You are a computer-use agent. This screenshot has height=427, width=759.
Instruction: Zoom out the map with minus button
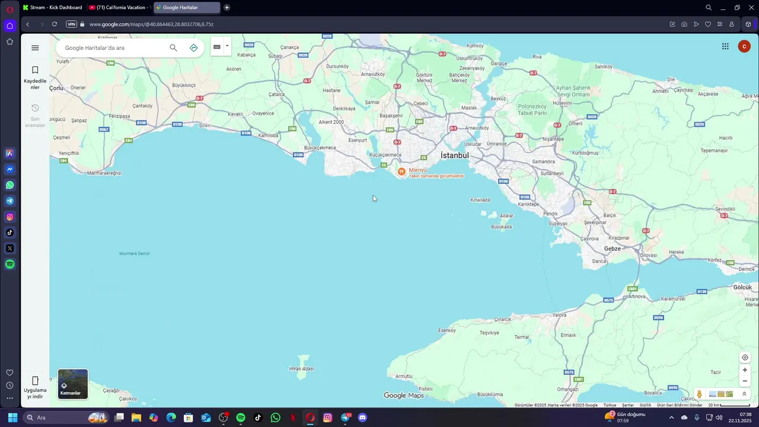point(745,381)
